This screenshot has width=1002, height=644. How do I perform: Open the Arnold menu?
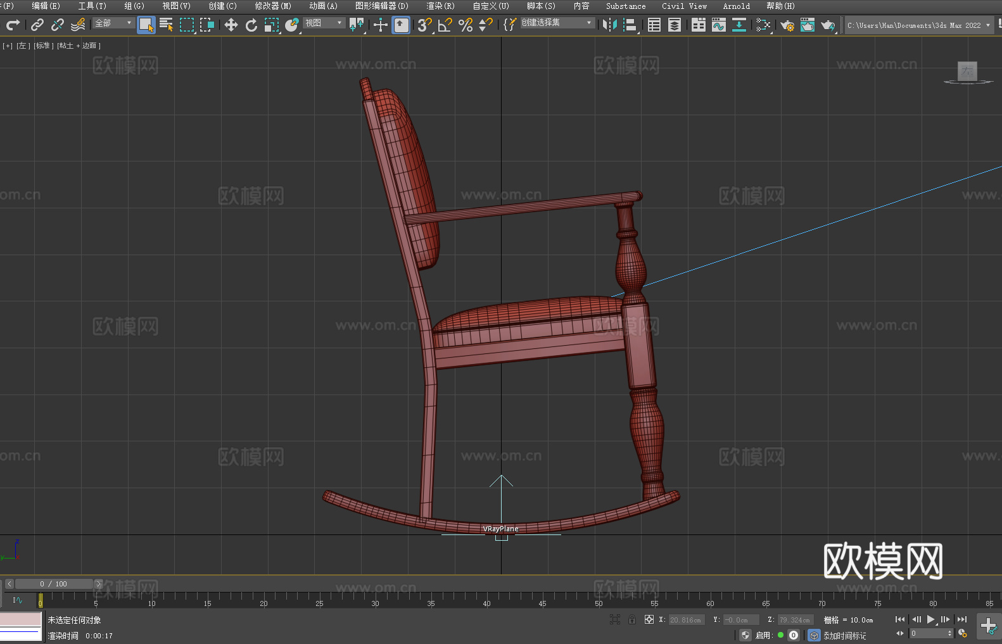[737, 6]
